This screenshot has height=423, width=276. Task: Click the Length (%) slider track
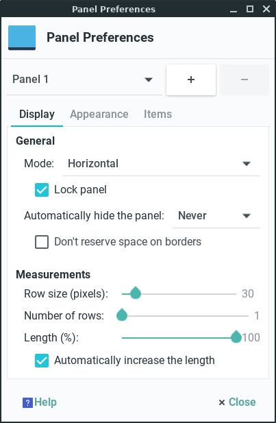179,338
